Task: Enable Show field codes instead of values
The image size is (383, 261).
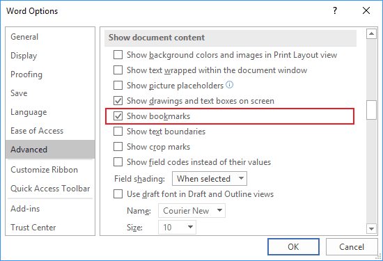Action: click(118, 162)
